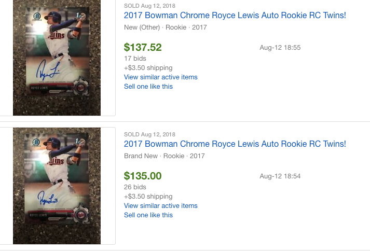Click the SOLD date label above the $135.00 listing

coord(149,134)
